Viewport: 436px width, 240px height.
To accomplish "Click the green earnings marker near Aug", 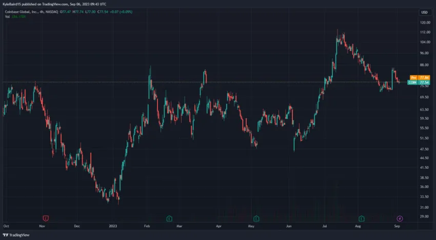I will coord(361,219).
